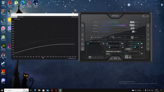Image resolution: width=164 pixels, height=92 pixels.
Task: Click the Core Clock slider handle
Action: coord(107,44)
